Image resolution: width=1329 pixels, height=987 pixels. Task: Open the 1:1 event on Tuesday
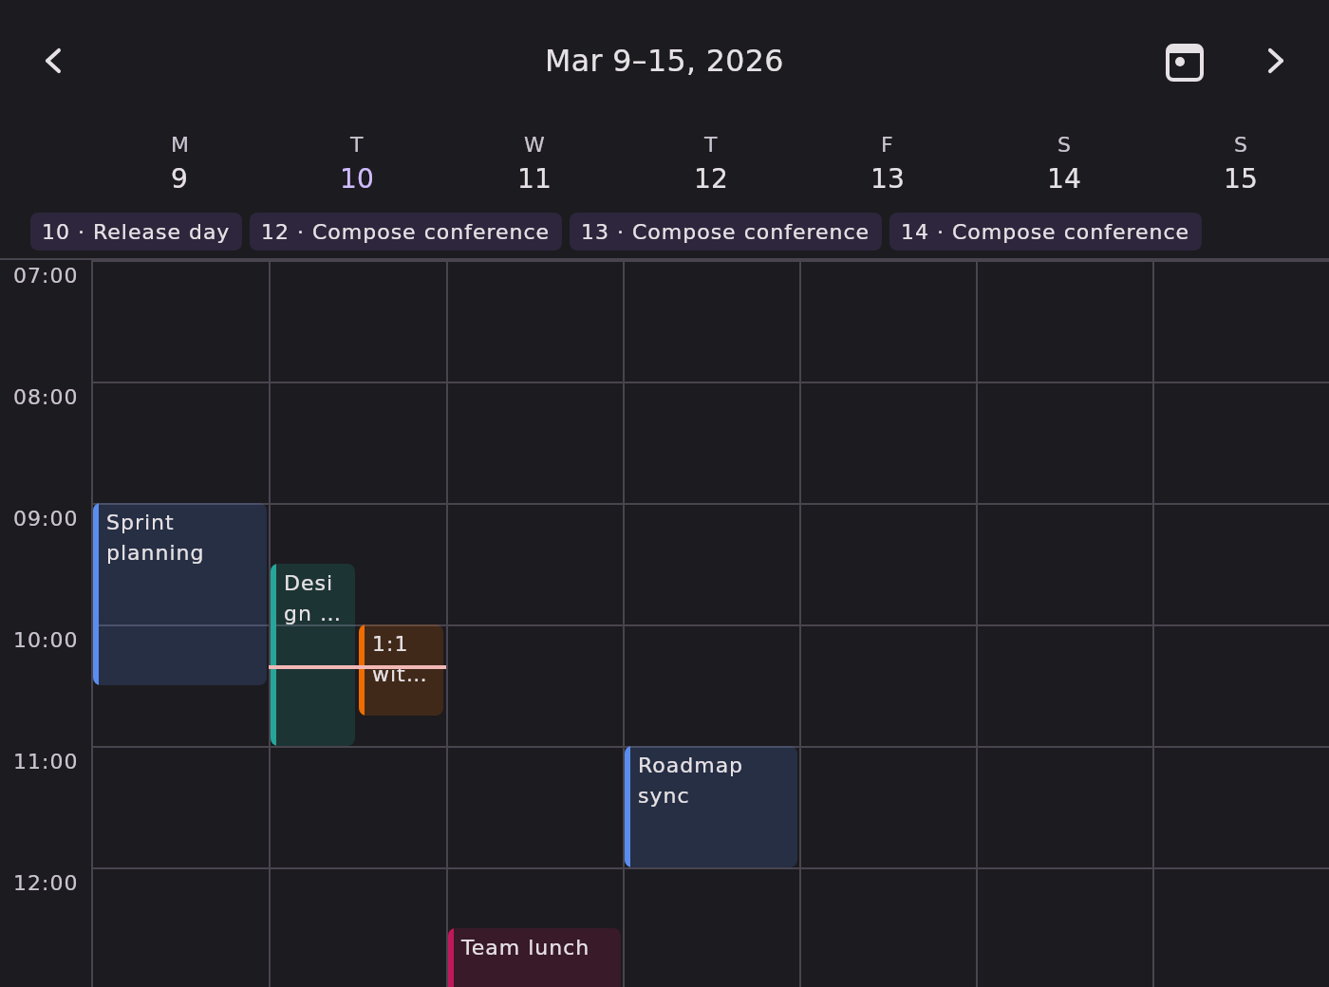point(402,670)
